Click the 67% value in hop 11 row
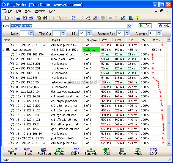Image resolution: width=173 pixels, height=163 pixels. 144,101
